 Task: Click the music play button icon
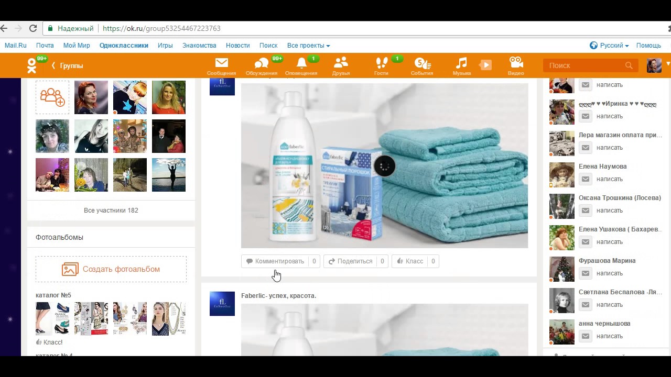click(486, 65)
